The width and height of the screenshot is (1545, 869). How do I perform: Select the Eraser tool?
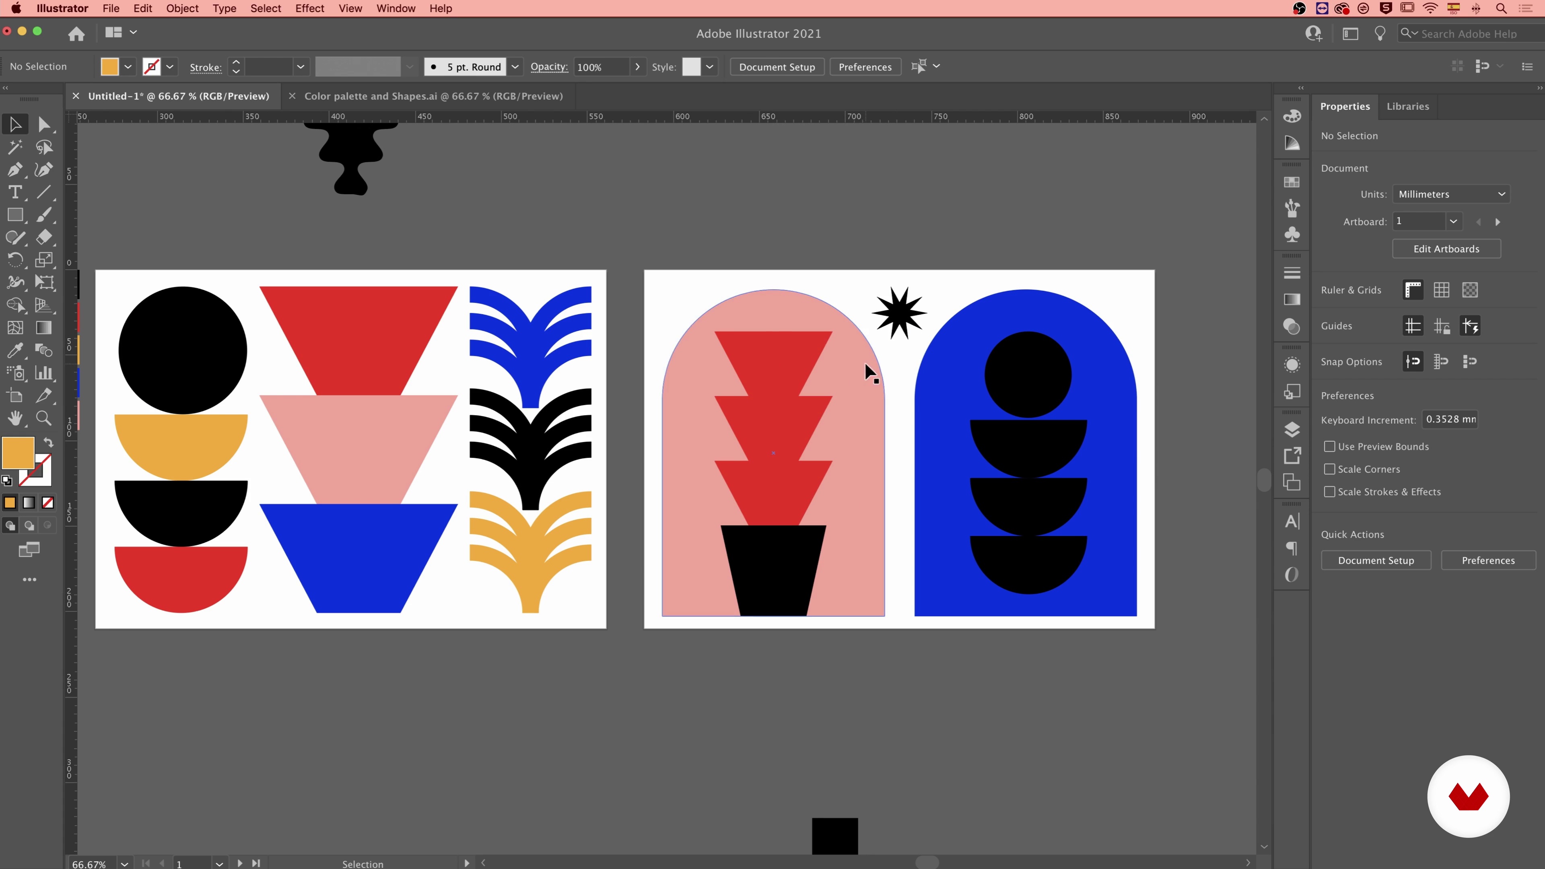pos(44,237)
